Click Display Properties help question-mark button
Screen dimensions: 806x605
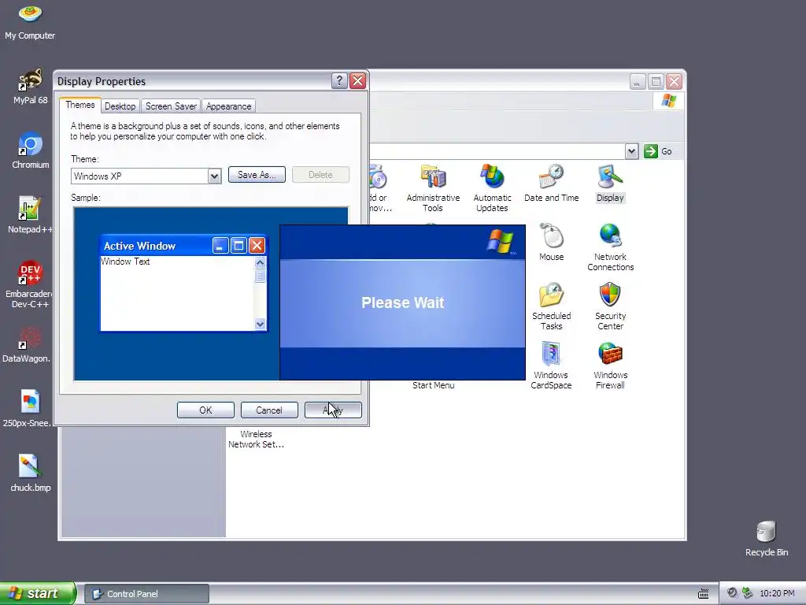click(339, 81)
